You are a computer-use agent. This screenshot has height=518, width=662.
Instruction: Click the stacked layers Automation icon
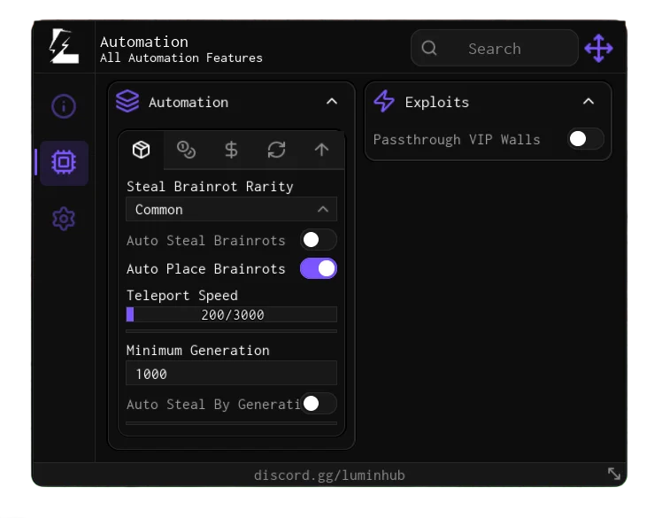[x=127, y=102]
